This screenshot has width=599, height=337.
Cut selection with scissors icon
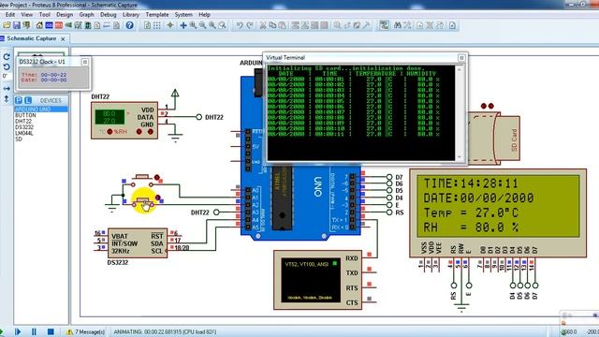click(263, 25)
